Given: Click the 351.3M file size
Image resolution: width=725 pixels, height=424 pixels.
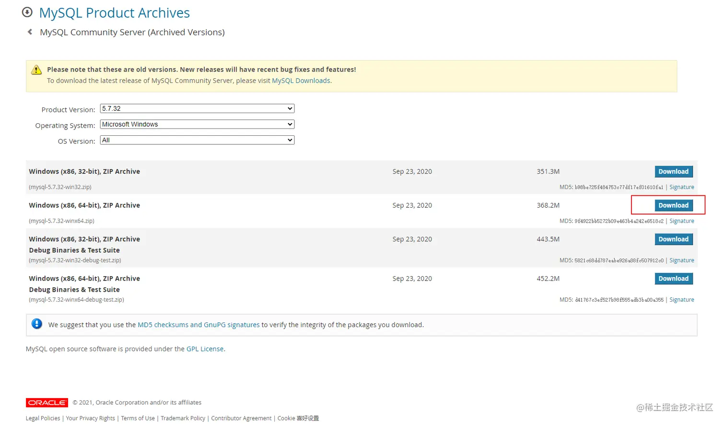Looking at the screenshot, I should click(548, 171).
